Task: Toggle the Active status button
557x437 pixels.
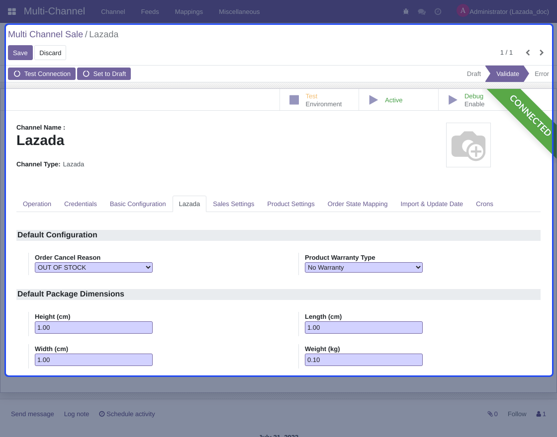Action: (398, 100)
